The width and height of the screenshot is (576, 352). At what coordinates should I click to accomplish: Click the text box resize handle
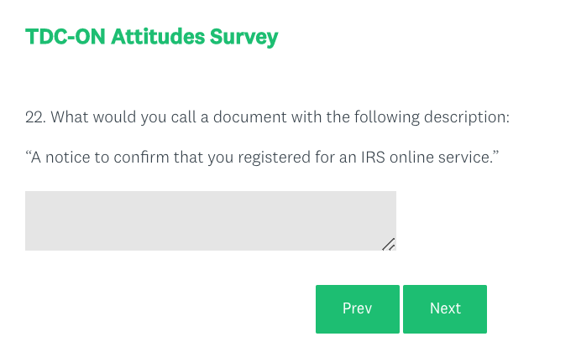(x=389, y=244)
